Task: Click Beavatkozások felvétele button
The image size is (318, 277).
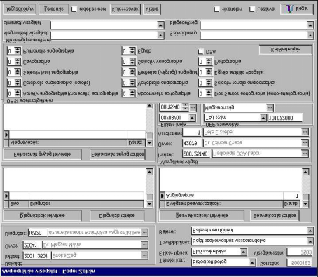Action: tap(202, 215)
